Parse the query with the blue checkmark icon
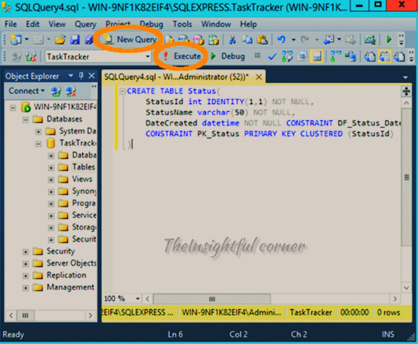The width and height of the screenshot is (418, 344). coord(272,57)
